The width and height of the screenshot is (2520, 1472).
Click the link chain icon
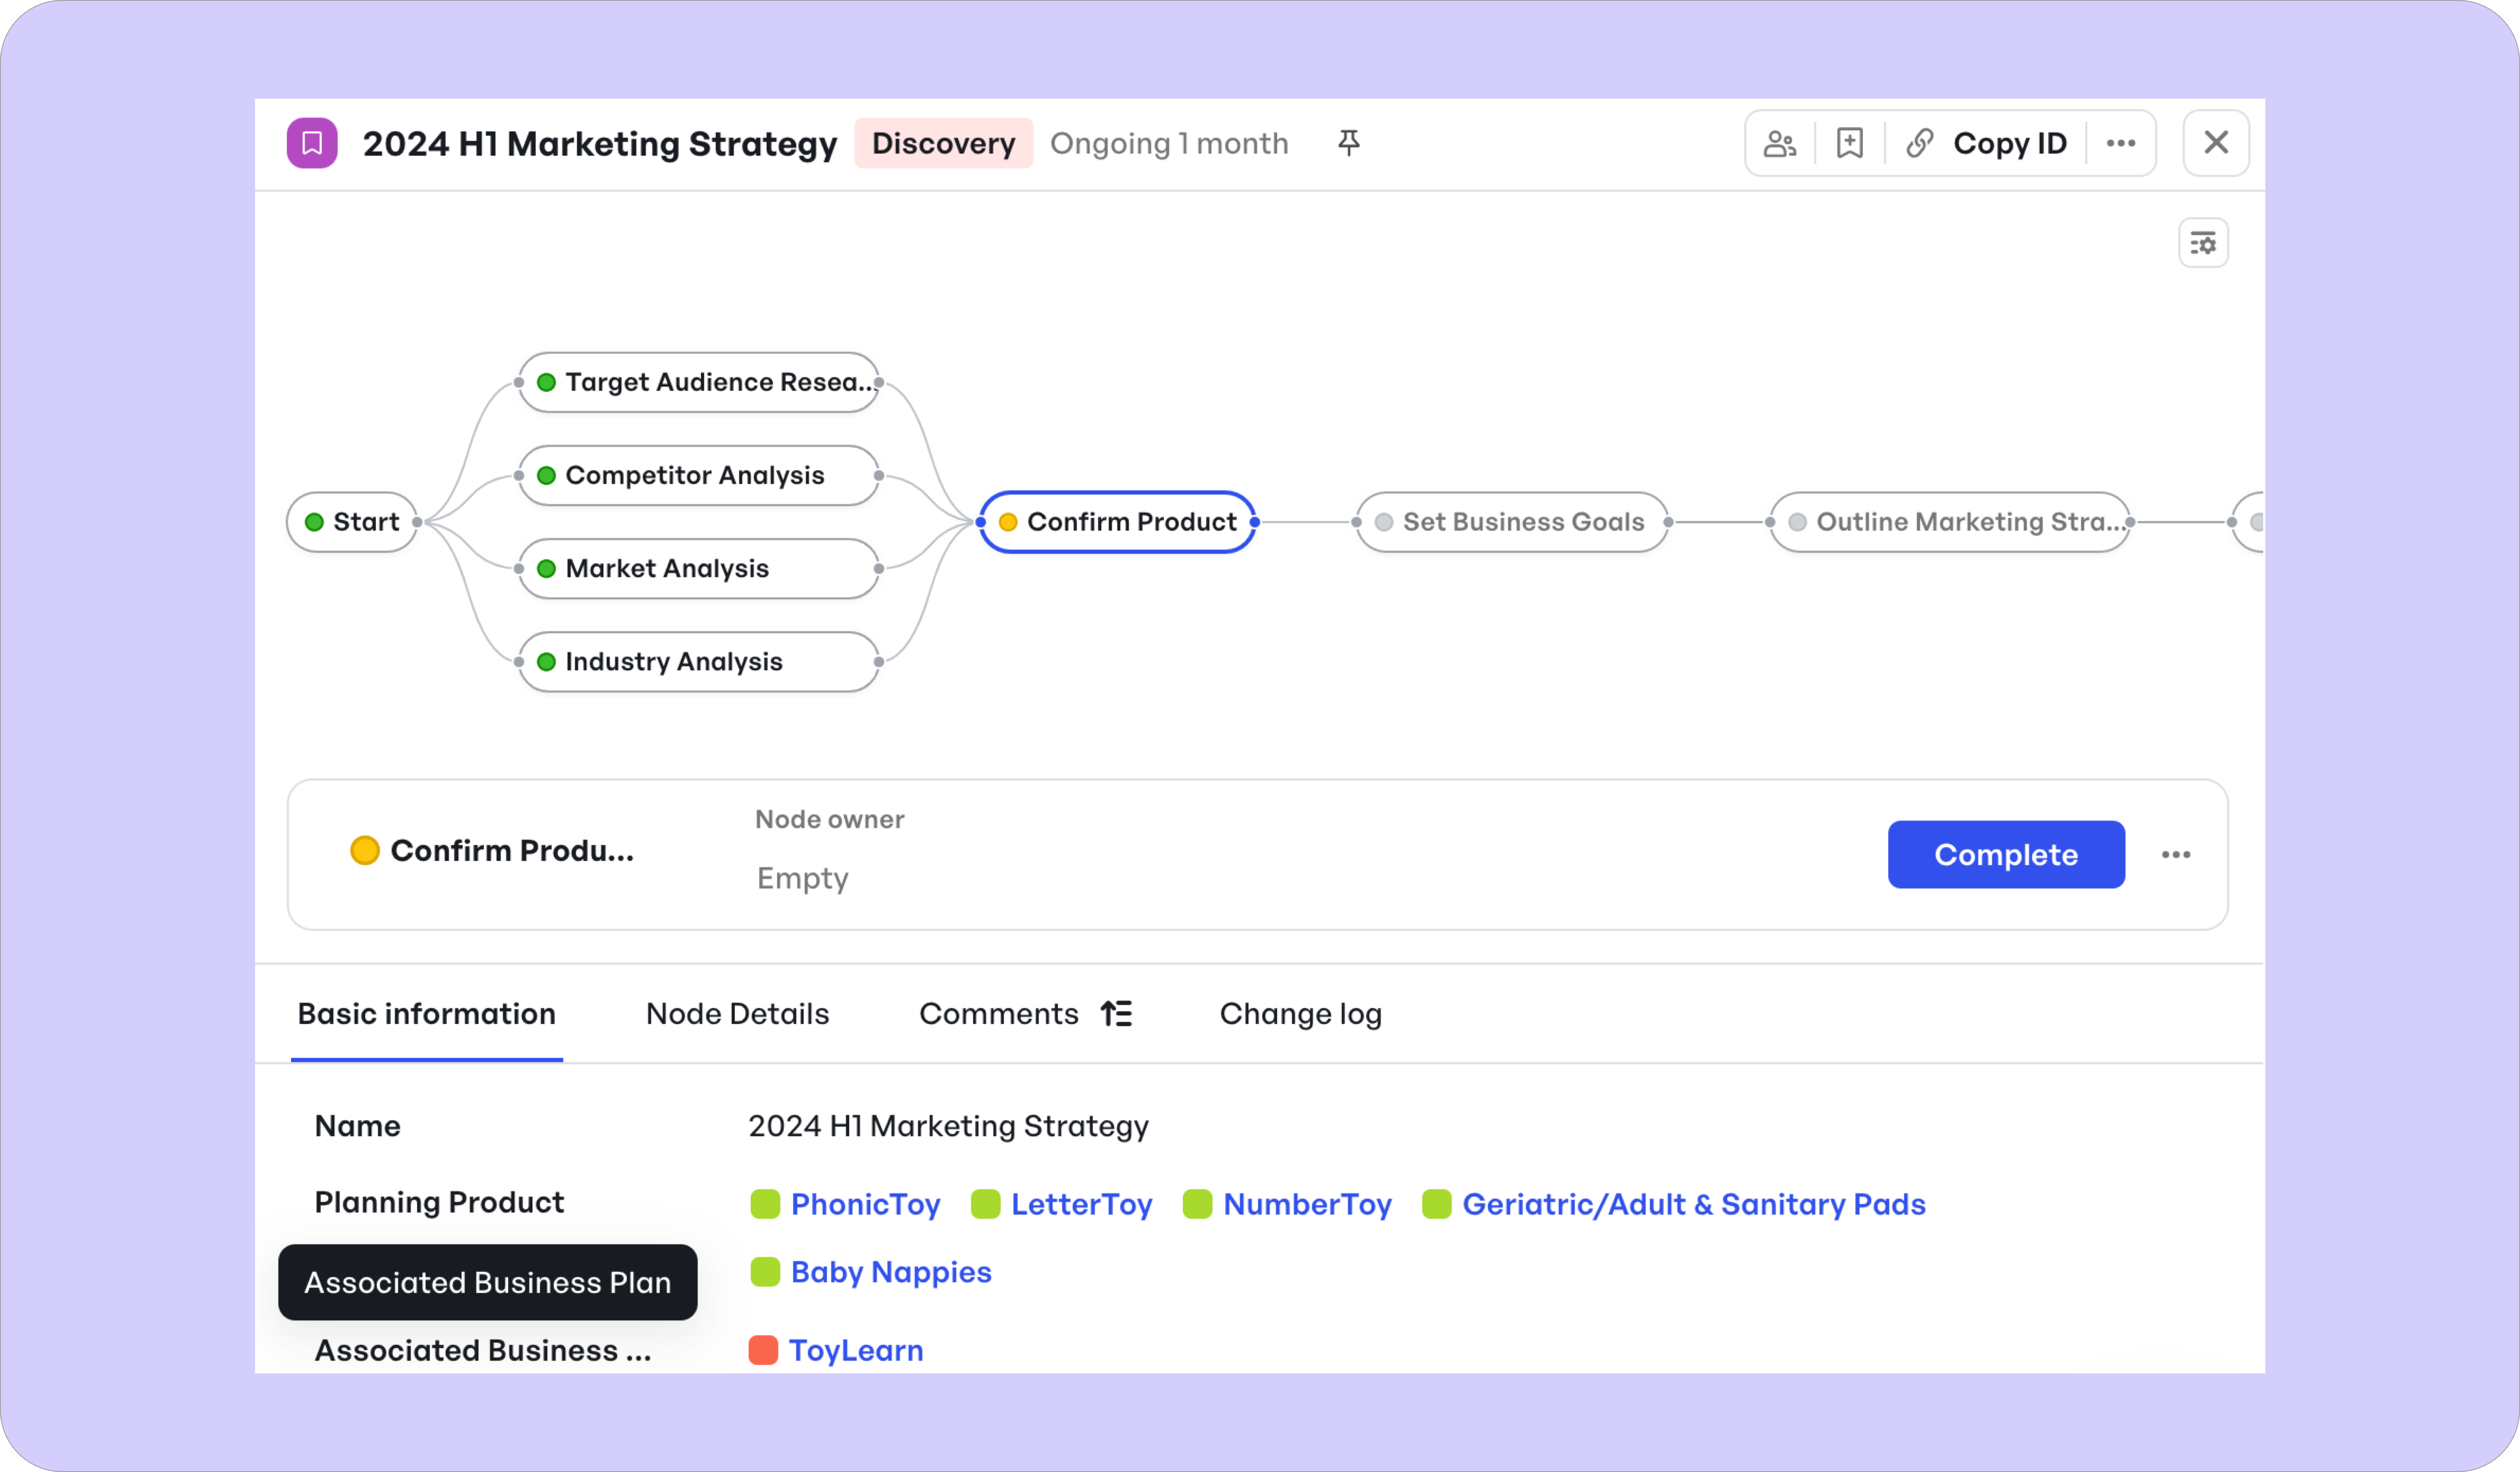[x=1920, y=143]
